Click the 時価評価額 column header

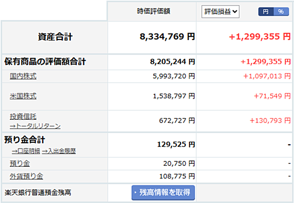click(x=154, y=11)
